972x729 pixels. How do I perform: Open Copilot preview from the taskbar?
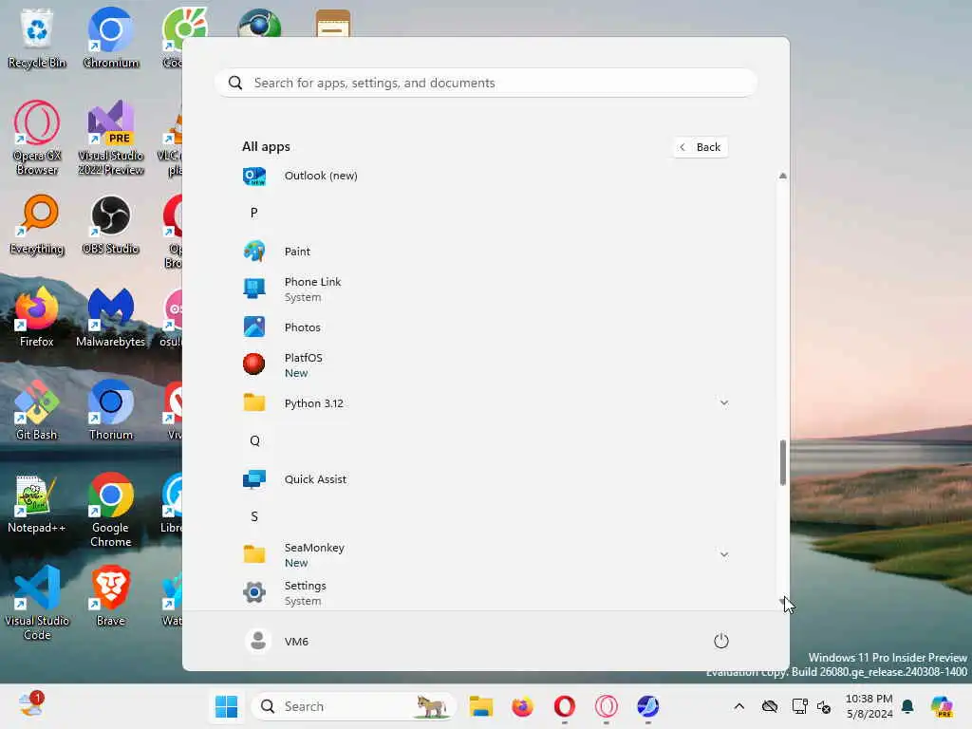[942, 706]
